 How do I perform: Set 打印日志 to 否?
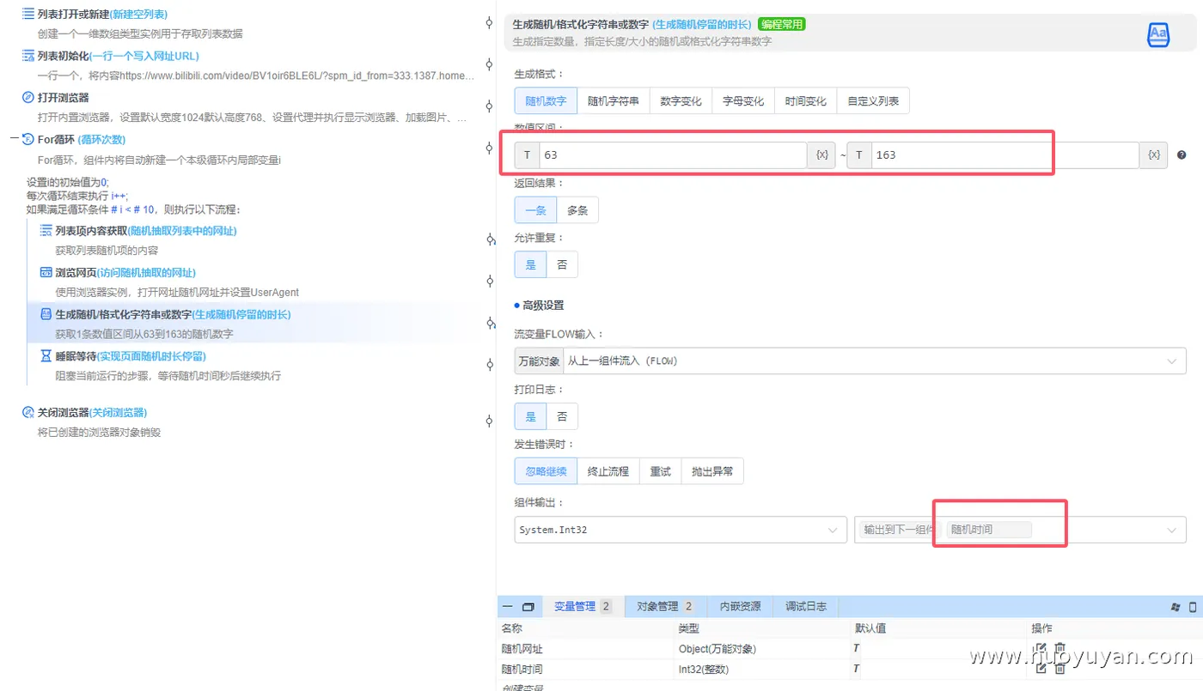coord(562,416)
